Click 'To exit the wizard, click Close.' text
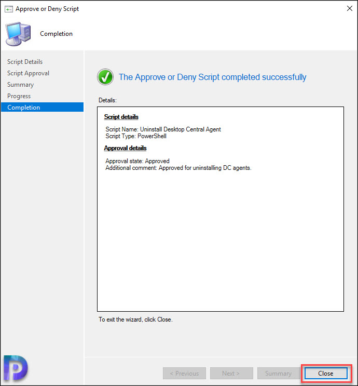This screenshot has height=386, width=358. [x=136, y=320]
